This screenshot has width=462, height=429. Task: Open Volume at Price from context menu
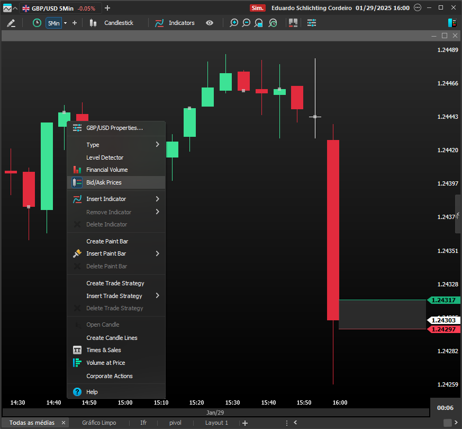point(106,363)
